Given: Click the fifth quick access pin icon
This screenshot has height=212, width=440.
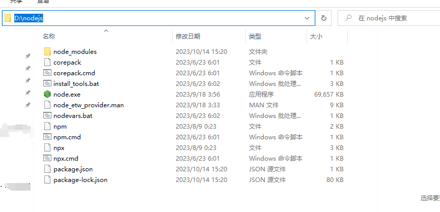Looking at the screenshot, I should (28, 105).
